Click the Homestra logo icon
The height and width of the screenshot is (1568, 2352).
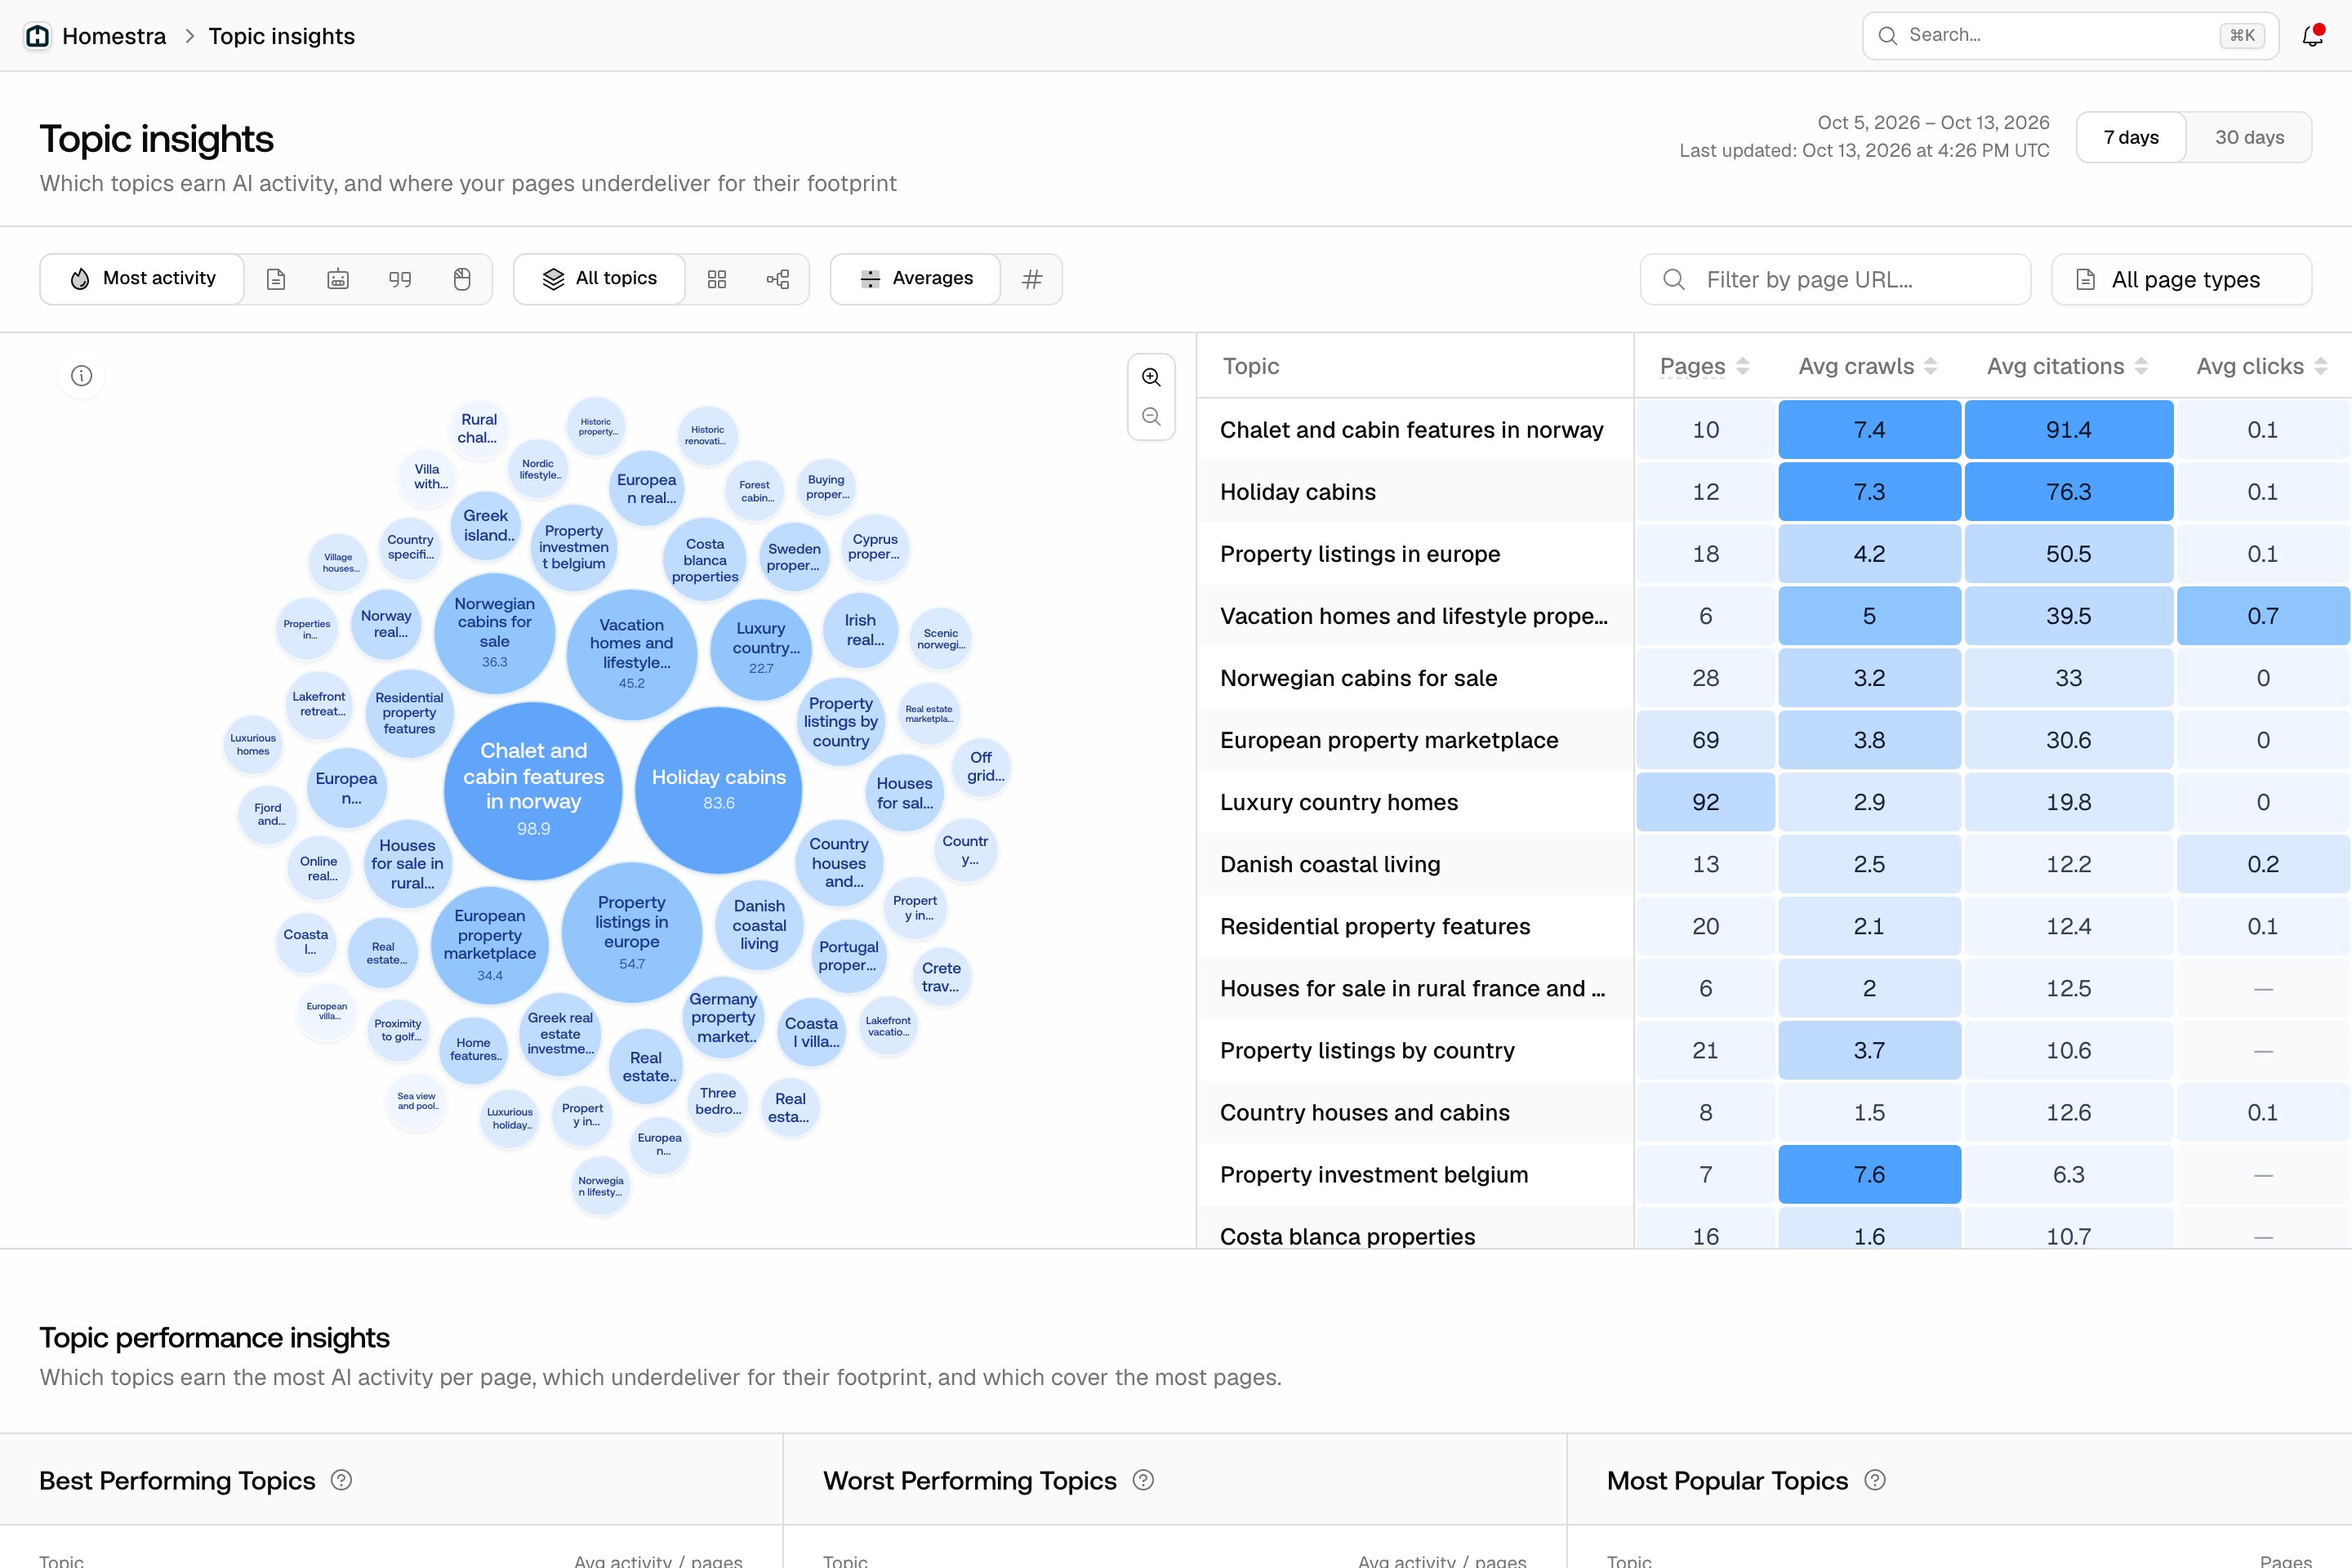tap(38, 36)
